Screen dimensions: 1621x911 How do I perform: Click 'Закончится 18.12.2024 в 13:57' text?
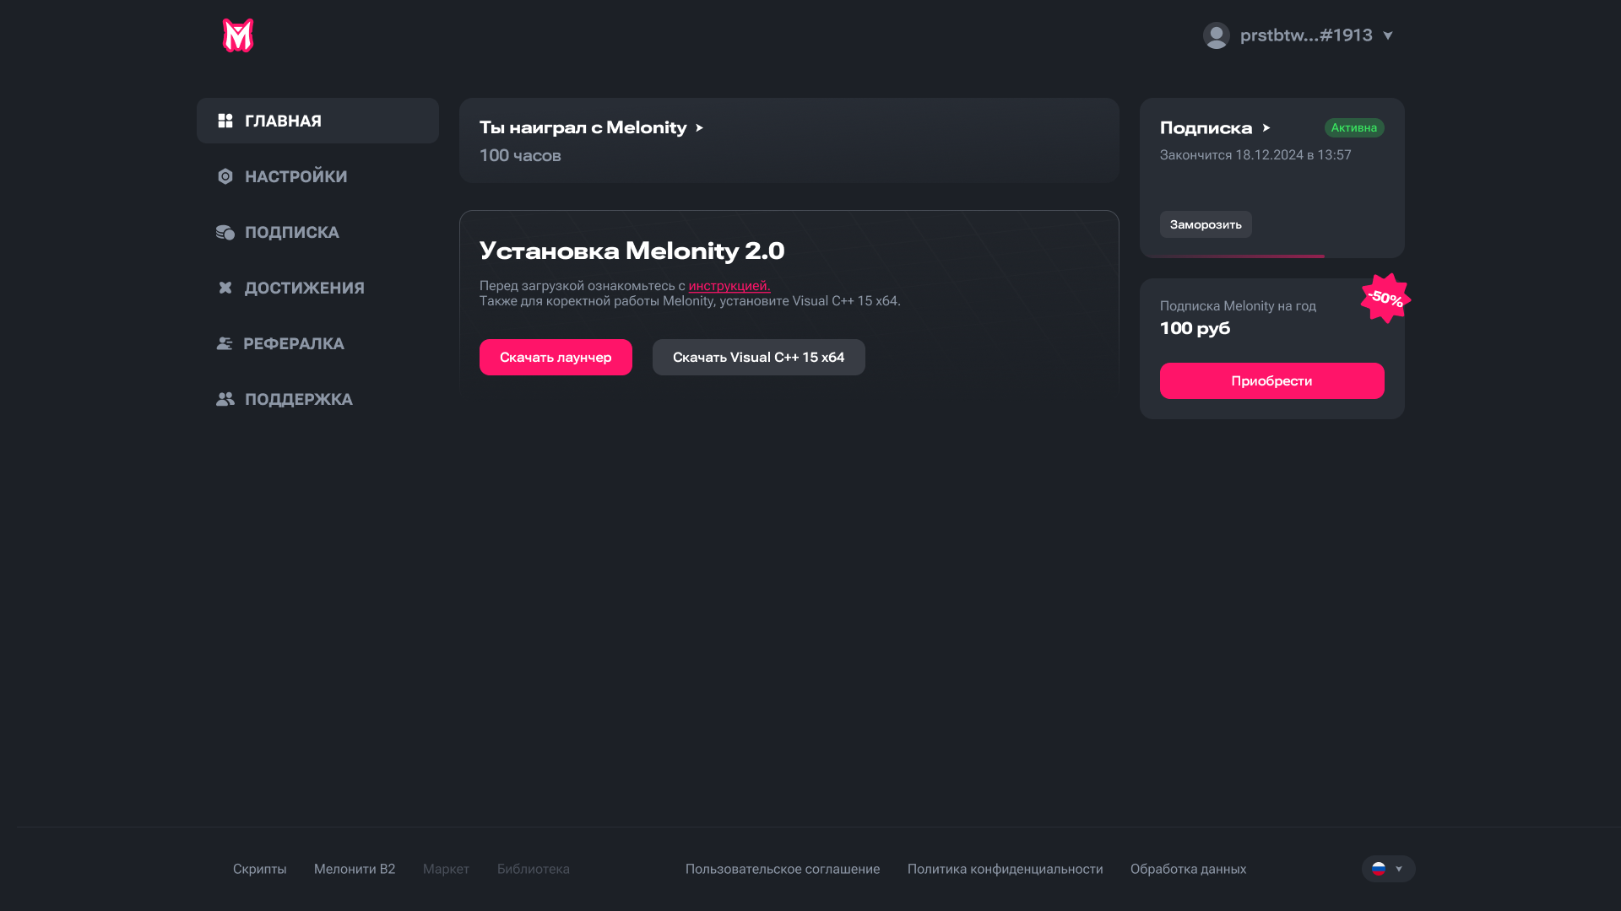[x=1255, y=155]
